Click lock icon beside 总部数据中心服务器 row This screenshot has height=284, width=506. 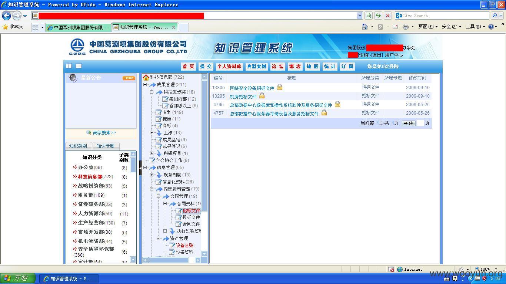tap(324, 112)
